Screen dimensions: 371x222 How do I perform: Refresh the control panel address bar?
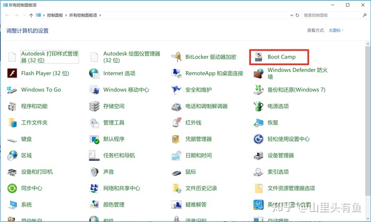tap(298, 15)
